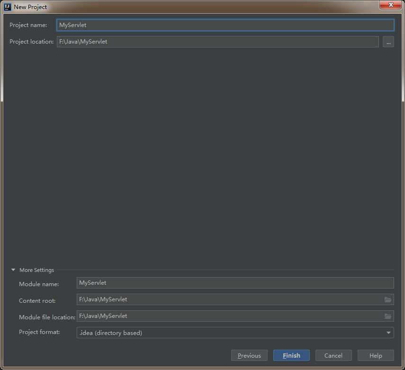Browse for project location with ellipsis button

pos(388,42)
